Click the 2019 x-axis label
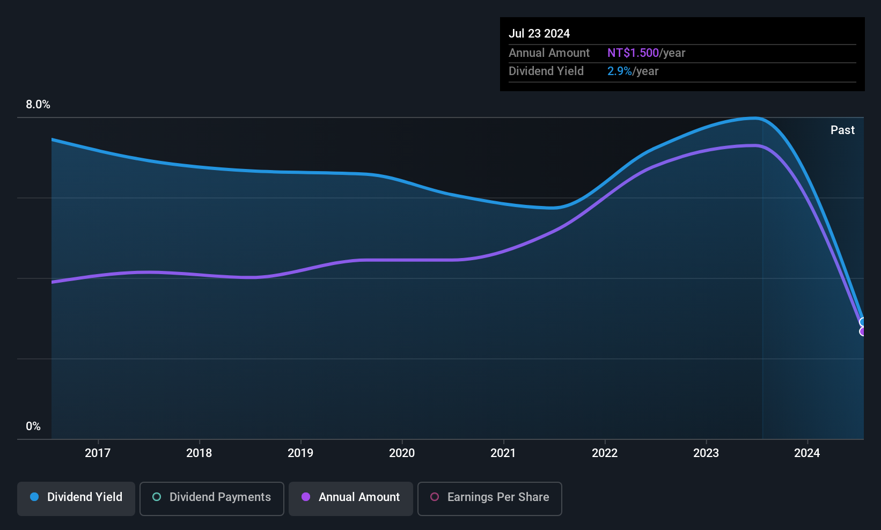The width and height of the screenshot is (881, 530). click(x=300, y=453)
